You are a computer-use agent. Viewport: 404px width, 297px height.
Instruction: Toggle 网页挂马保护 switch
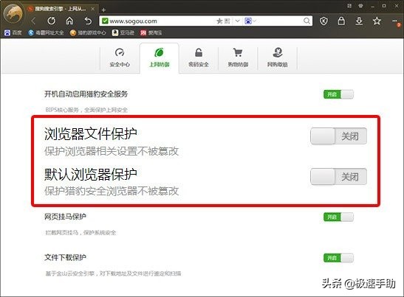338,217
